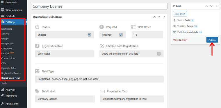Move the Publish box up
Viewport: 221px width, 108px height.
(207, 6)
